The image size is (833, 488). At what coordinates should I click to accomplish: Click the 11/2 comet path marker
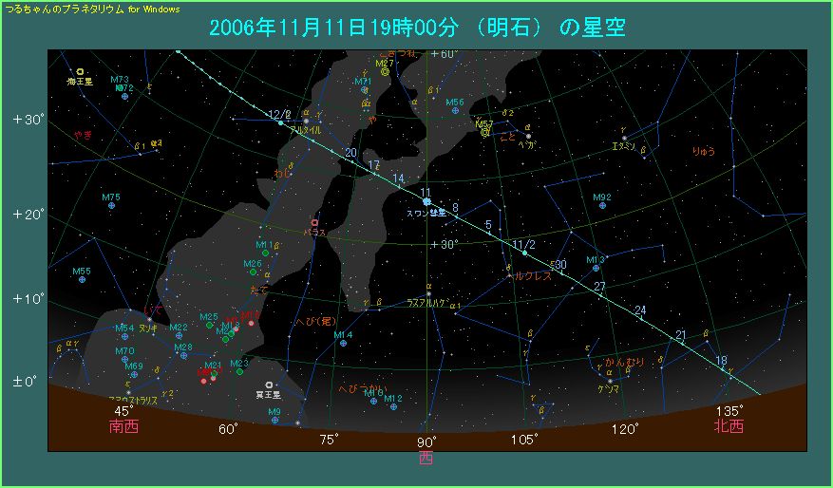524,253
